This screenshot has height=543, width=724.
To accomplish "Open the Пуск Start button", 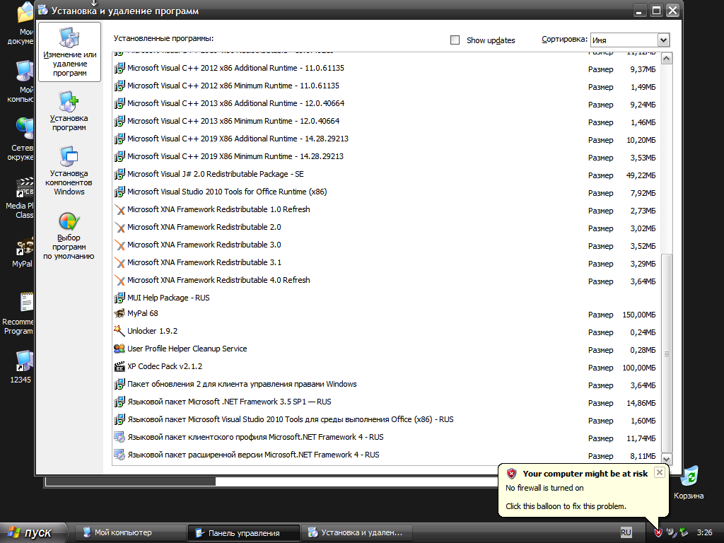I will point(33,533).
